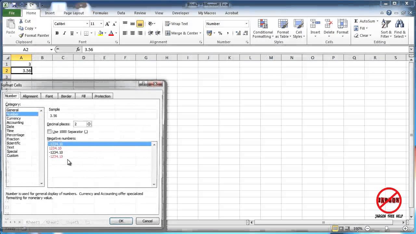Click the Increase Font Size icon
Image resolution: width=416 pixels, height=234 pixels.
click(x=108, y=24)
